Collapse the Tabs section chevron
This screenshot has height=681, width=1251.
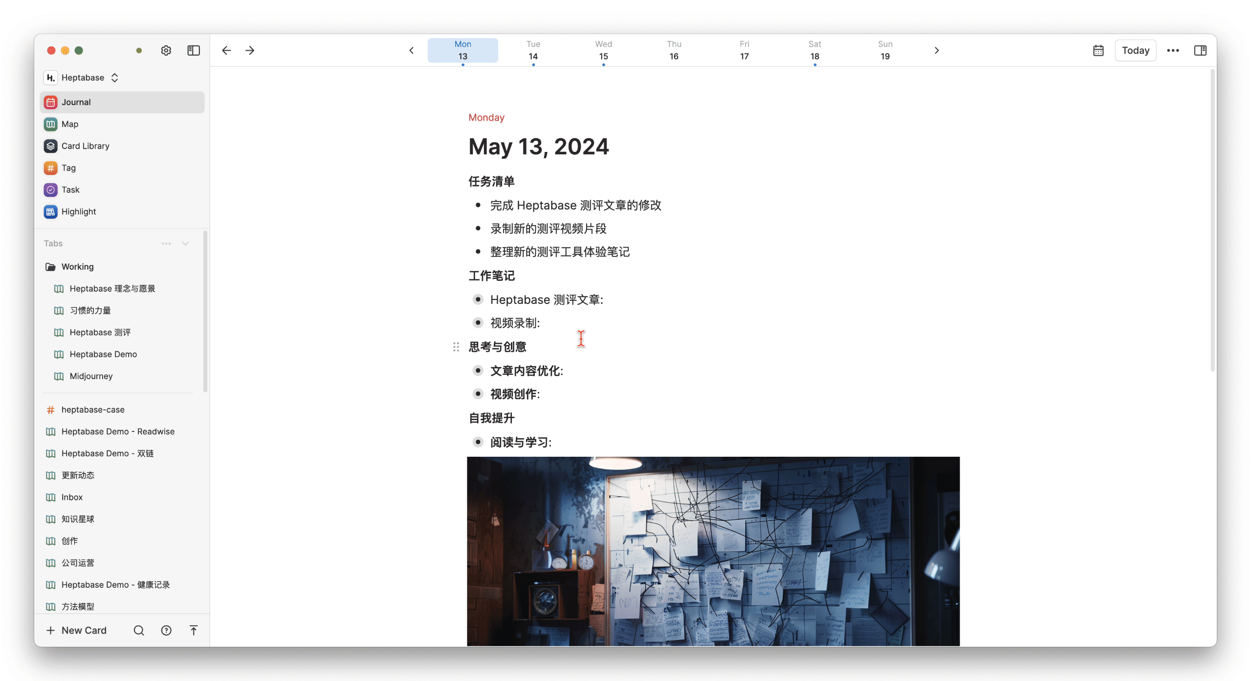(x=185, y=243)
